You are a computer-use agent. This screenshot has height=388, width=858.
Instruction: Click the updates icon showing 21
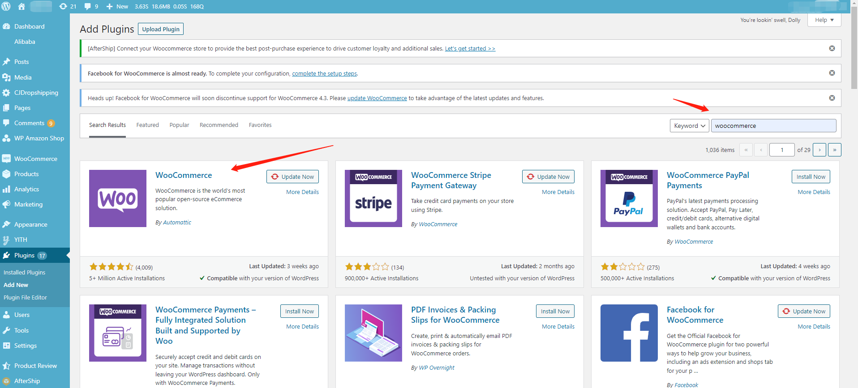[x=68, y=6]
